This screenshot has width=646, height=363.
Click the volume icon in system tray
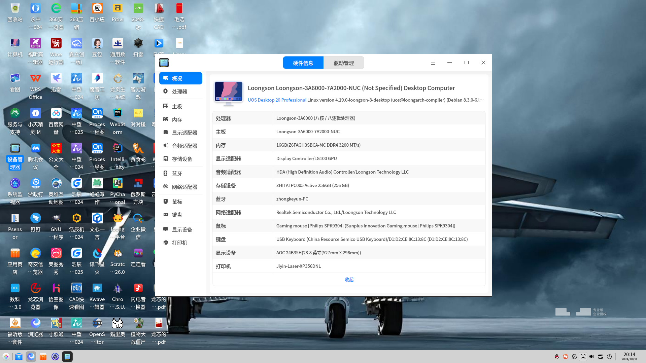coord(592,357)
